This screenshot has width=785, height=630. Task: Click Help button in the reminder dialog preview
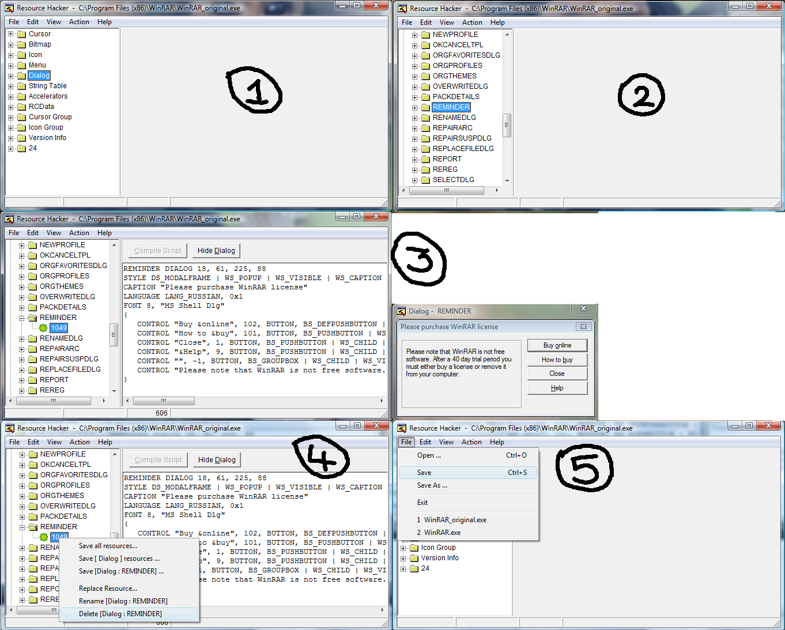pos(557,388)
